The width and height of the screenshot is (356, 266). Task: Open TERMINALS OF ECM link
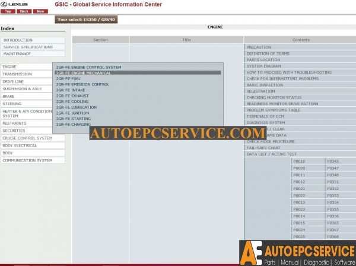pos(300,116)
